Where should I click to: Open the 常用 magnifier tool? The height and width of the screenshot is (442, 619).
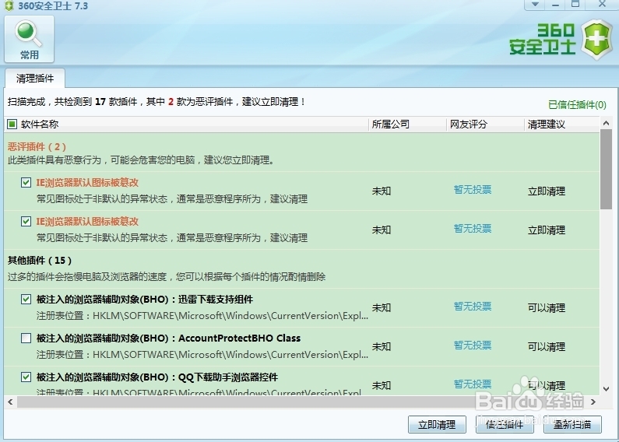[x=30, y=39]
